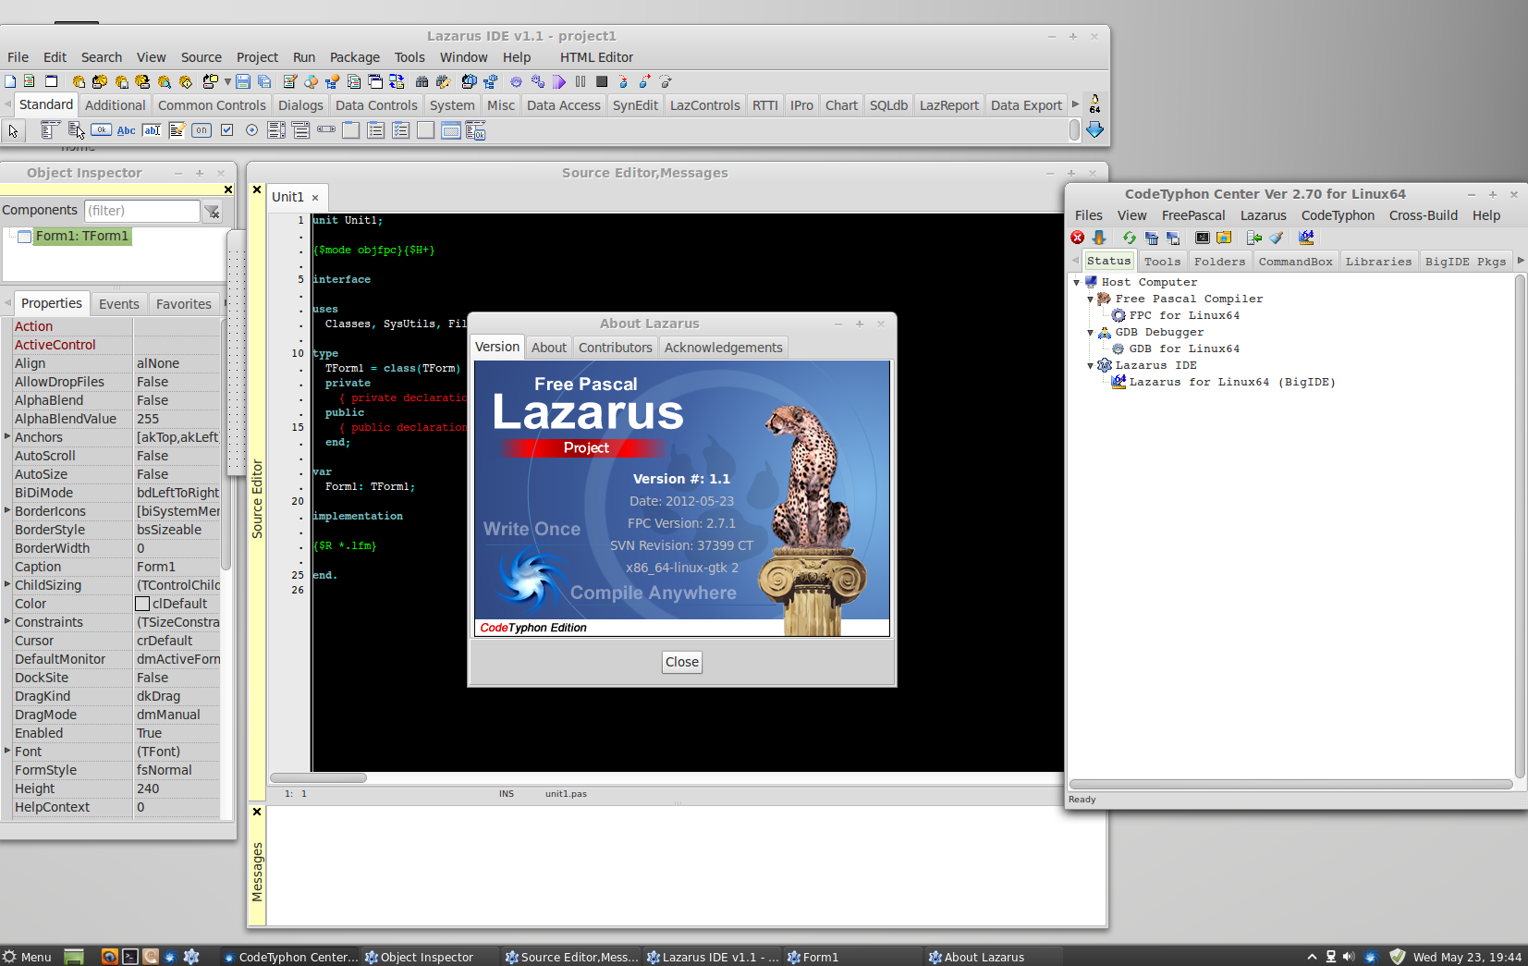Click the terminal icon in CodeTyphon toolbar
Viewport: 1528px width, 966px height.
pyautogui.click(x=1202, y=238)
